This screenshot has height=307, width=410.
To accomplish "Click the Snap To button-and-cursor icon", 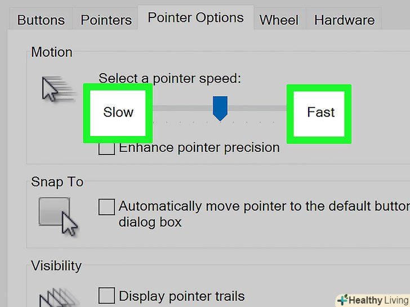I will (58, 215).
